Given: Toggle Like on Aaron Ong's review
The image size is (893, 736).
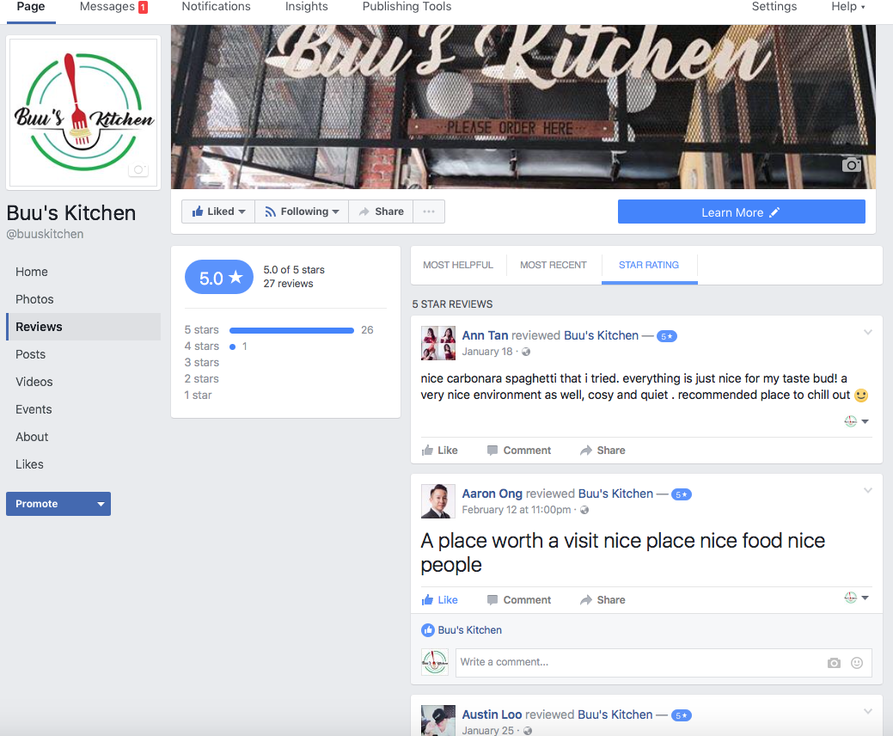Looking at the screenshot, I should (x=440, y=600).
